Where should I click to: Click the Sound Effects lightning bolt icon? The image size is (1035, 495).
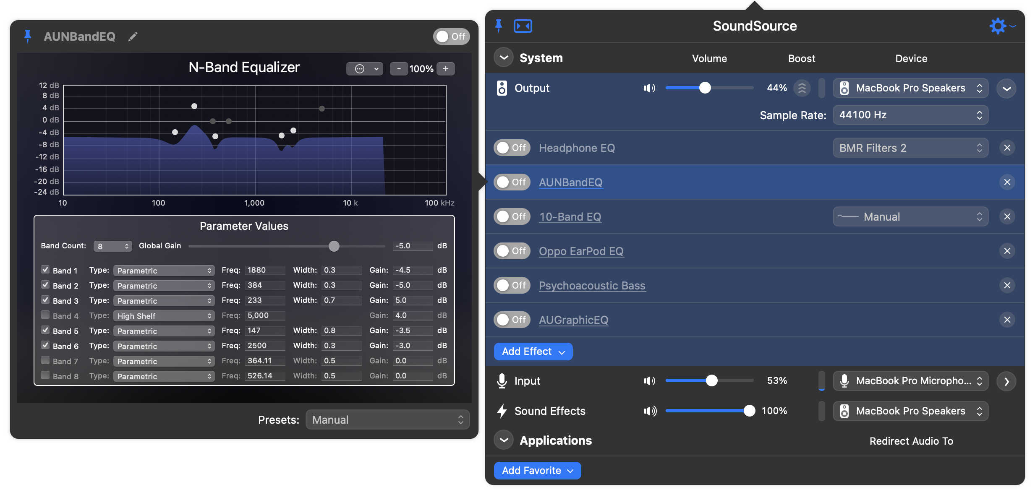502,411
